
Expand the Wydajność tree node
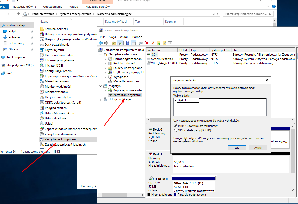(105, 77)
